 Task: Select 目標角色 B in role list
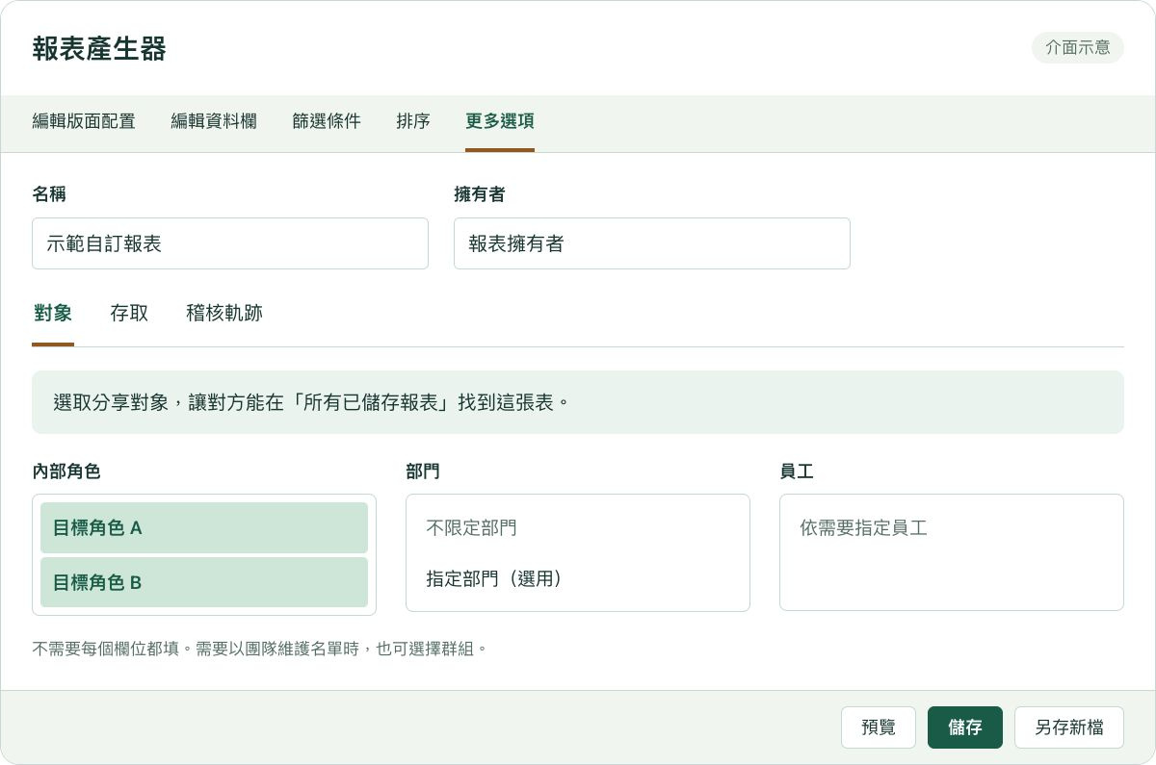click(x=204, y=582)
